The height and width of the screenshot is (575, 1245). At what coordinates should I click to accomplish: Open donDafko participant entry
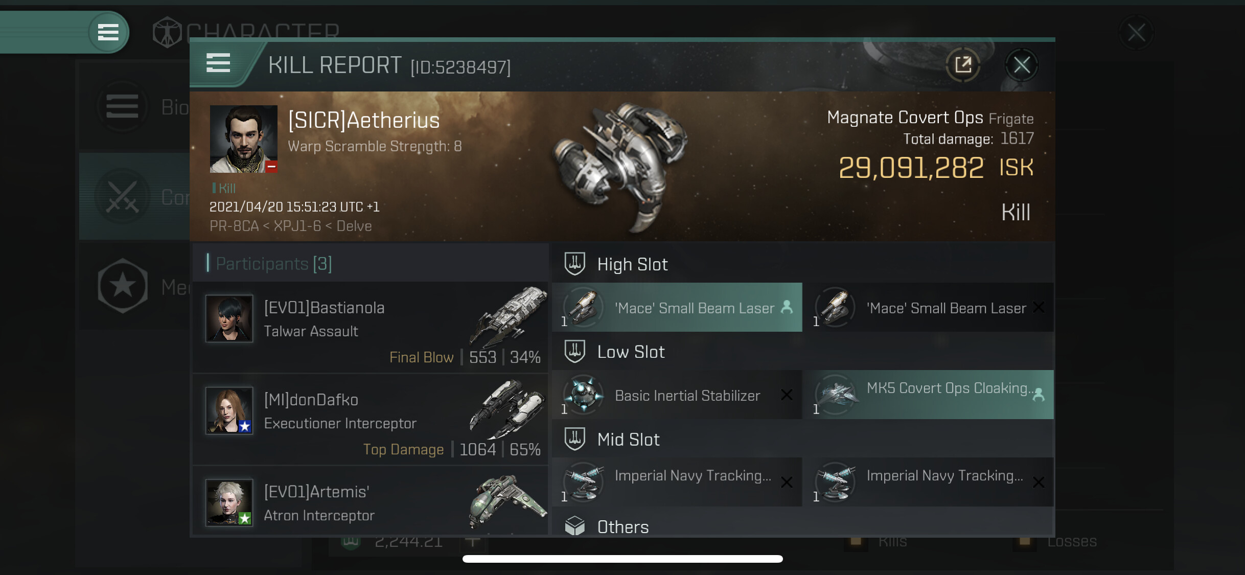tap(371, 419)
